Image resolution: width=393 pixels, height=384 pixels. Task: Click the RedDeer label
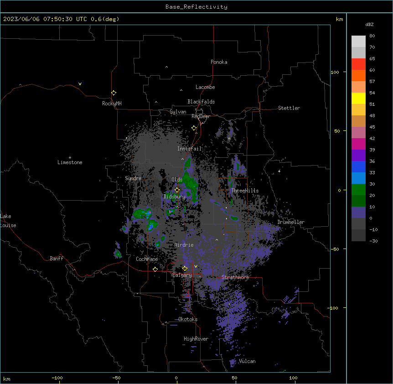(201, 116)
